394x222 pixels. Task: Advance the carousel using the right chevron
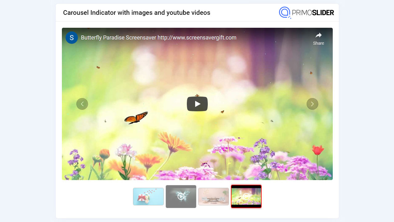(x=312, y=104)
